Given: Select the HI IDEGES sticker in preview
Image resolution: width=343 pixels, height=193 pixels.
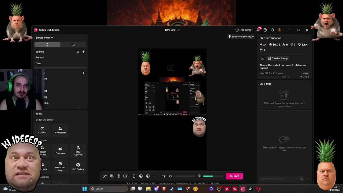Looking at the screenshot, I should click(199, 127).
